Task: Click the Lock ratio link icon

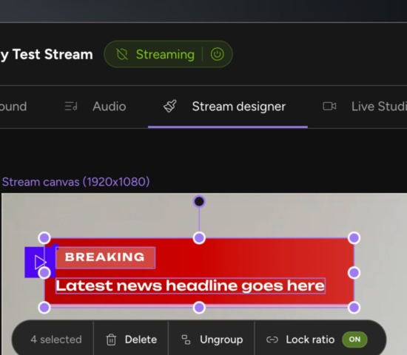Action: (x=272, y=339)
